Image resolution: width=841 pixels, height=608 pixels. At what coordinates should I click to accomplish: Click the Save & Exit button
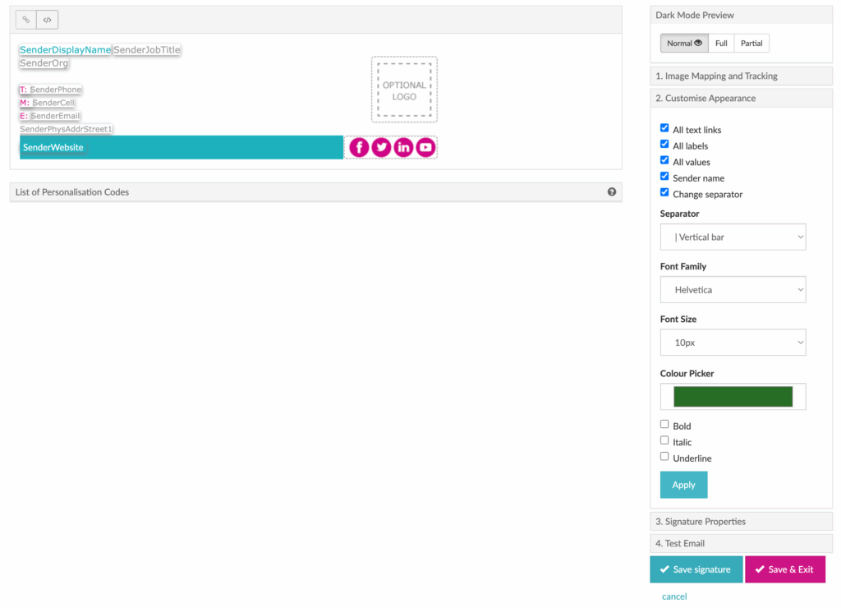click(x=784, y=569)
